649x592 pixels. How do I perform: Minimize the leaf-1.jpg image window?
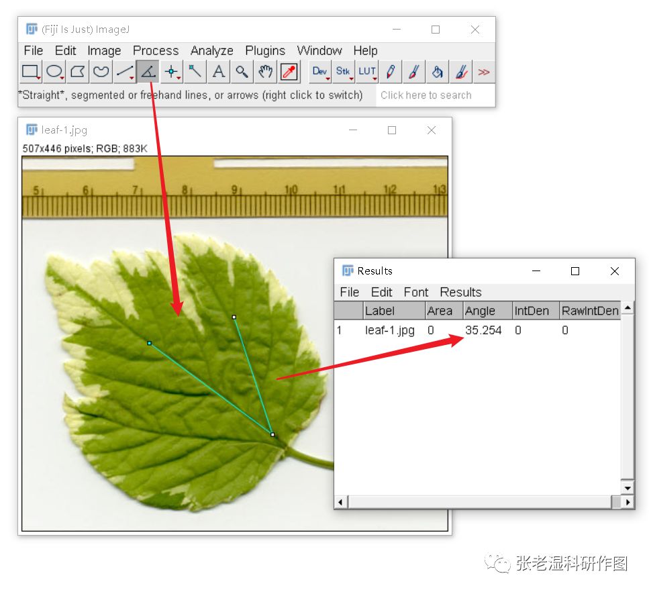352,130
